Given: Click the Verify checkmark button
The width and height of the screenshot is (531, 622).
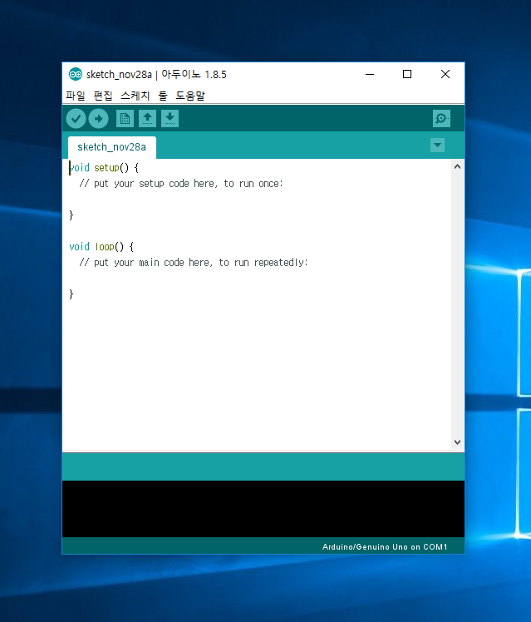Looking at the screenshot, I should 76,119.
